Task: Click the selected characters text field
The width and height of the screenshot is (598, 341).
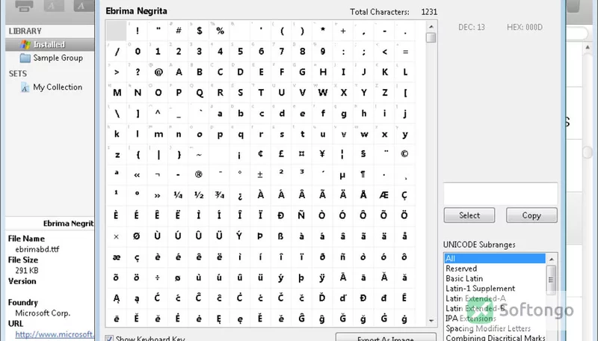Action: (500, 194)
